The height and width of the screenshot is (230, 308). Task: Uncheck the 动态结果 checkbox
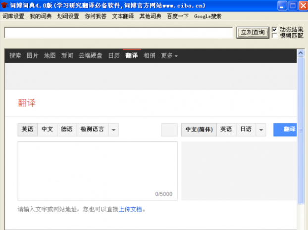click(x=275, y=30)
